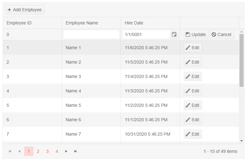
Task: Go to the previous page
Action: 19,151
